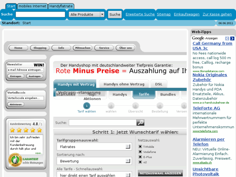The height and width of the screenshot is (177, 236).
Task: Click the Top-Aktionen sub-tab
Action: point(92,96)
